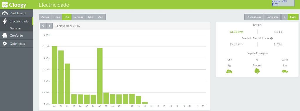Select the Electricidade lightning bolt icon
The height and width of the screenshot is (111, 300).
coord(5,21)
